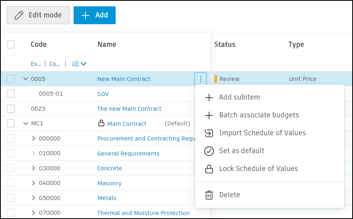Open the Thermal and Moisture Protection link
Viewport: 353px width, 219px height.
pos(143,213)
